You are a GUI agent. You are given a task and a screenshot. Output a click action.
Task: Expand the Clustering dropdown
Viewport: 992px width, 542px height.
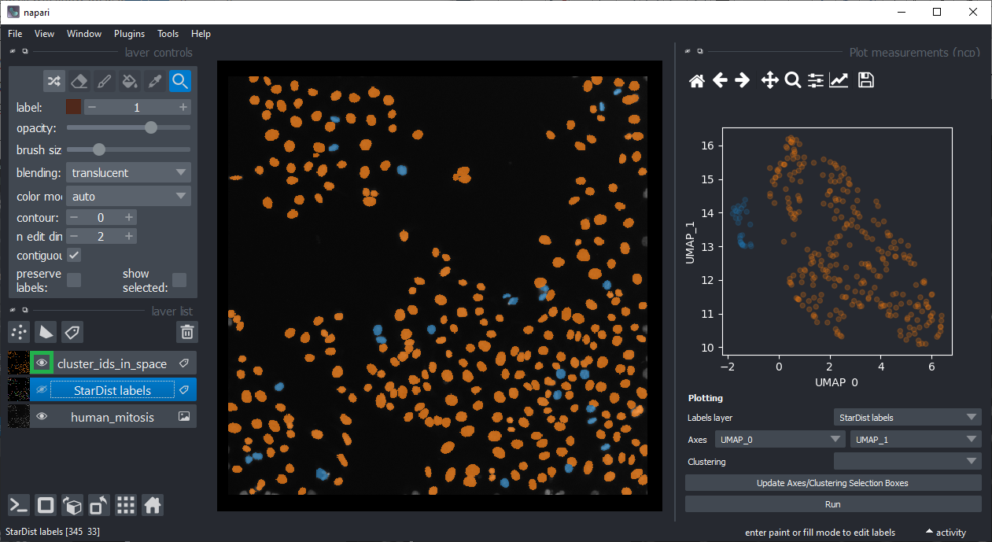907,462
